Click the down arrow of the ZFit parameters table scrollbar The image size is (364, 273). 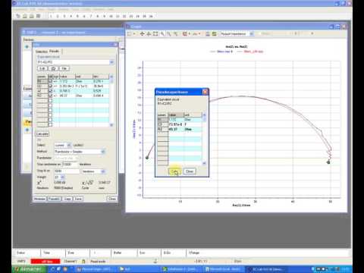tap(111, 125)
